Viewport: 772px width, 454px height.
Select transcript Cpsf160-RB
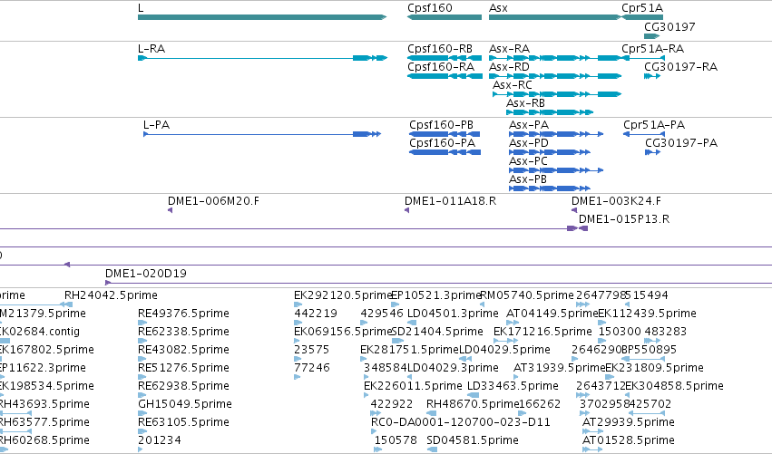point(445,58)
